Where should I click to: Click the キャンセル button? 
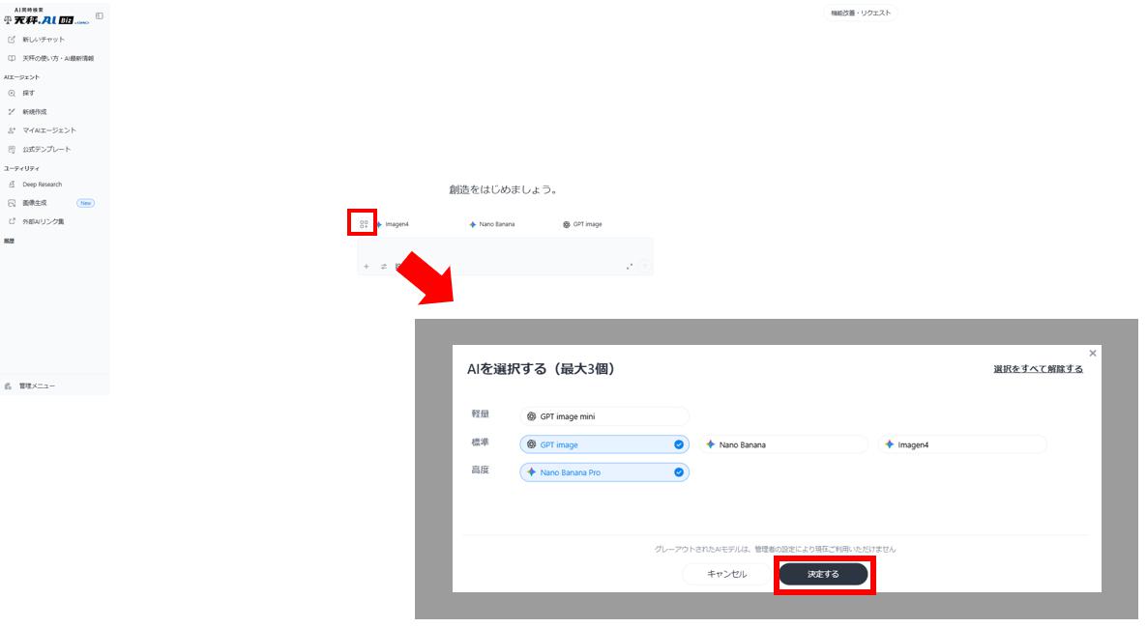726,574
